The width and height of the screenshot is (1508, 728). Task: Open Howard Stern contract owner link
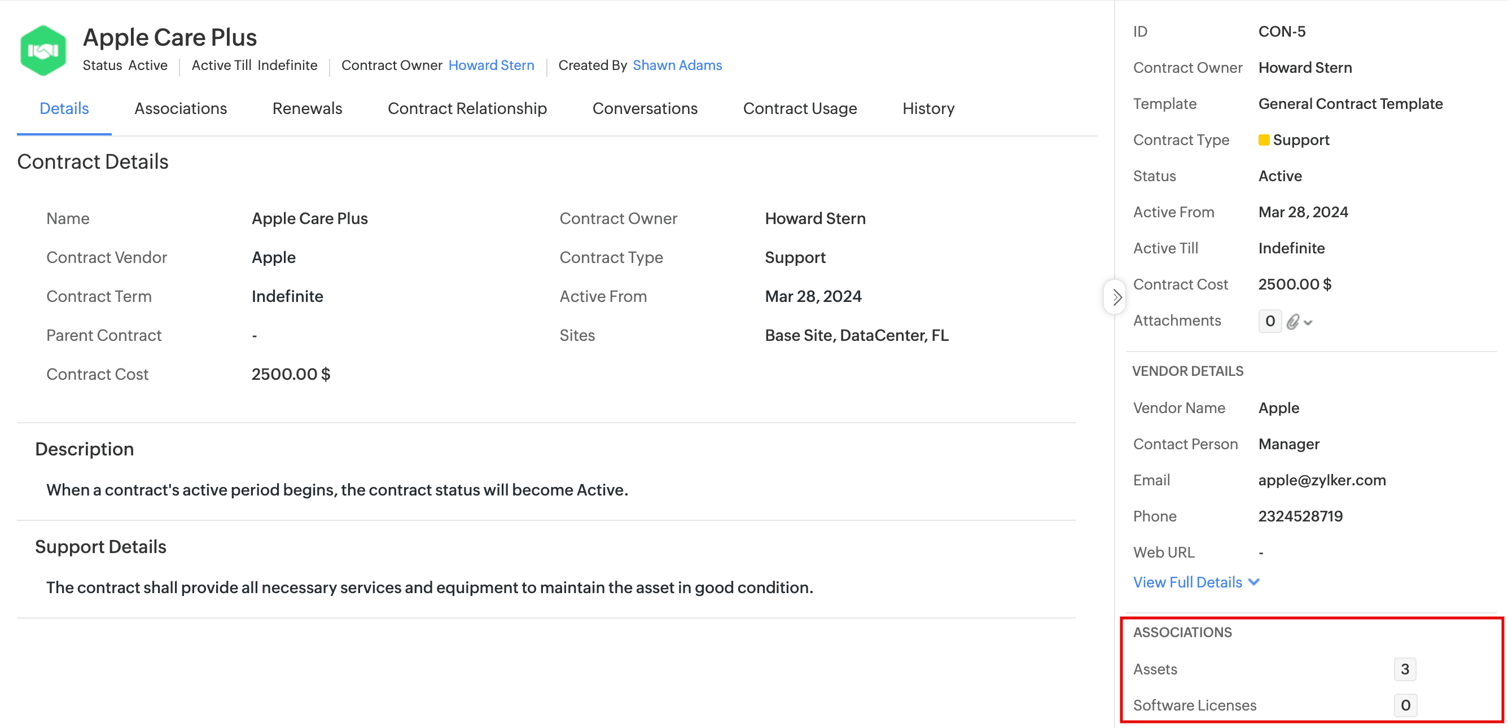491,65
